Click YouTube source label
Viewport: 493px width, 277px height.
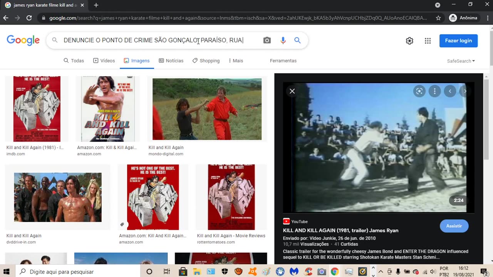pos(295,222)
